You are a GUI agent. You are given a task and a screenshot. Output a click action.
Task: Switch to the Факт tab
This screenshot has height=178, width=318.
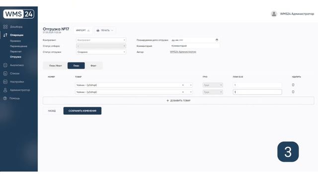point(93,66)
